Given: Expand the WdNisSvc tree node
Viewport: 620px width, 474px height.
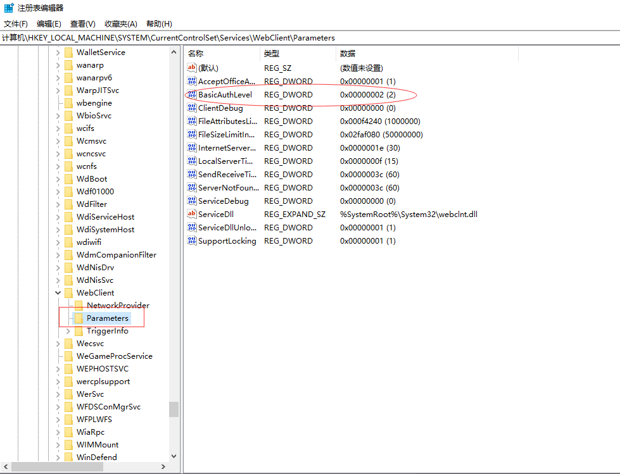Looking at the screenshot, I should (58, 280).
